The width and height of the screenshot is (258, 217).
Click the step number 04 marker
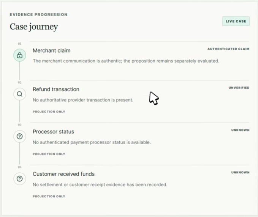[20, 167]
